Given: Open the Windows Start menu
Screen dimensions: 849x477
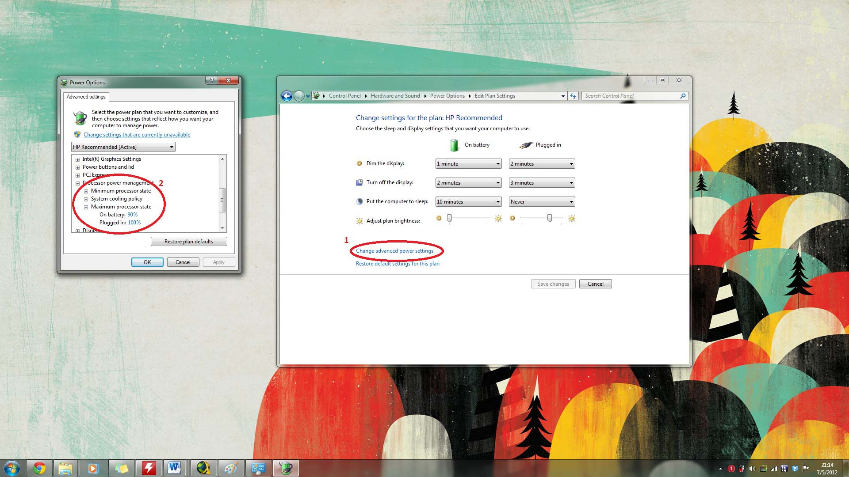Looking at the screenshot, I should click(12, 468).
